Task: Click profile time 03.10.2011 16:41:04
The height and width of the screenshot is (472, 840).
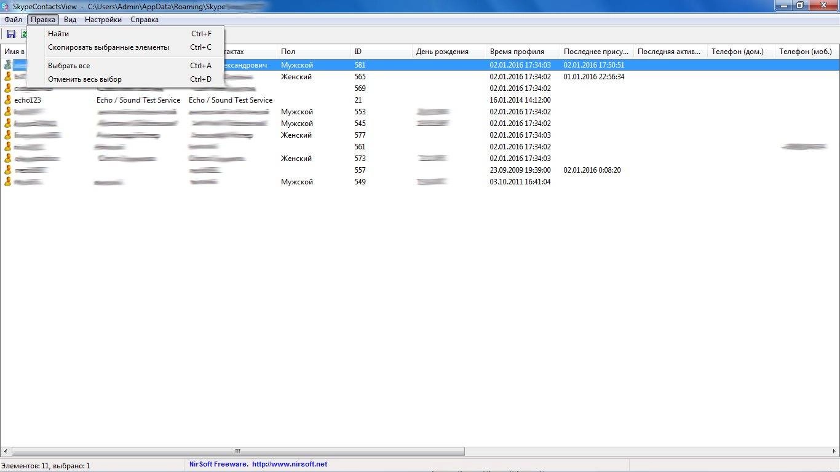Action: pyautogui.click(x=520, y=181)
